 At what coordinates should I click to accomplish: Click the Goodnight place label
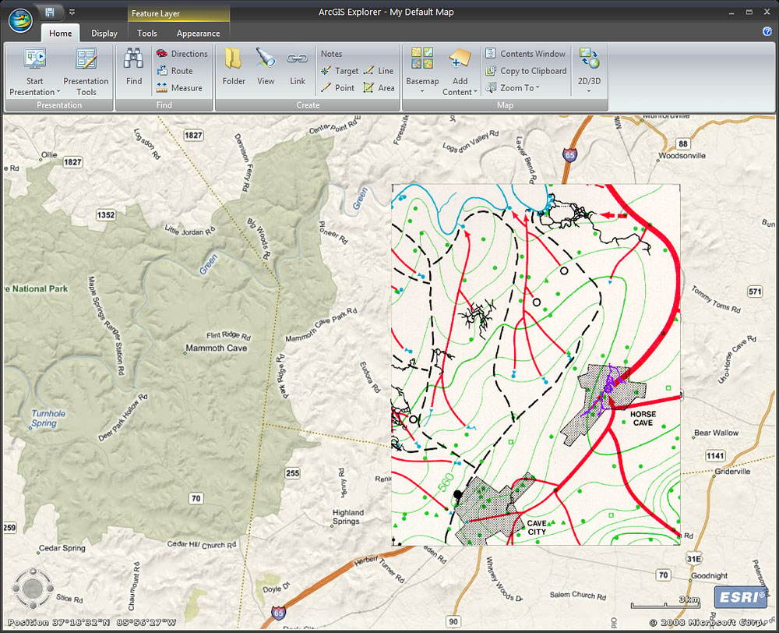709,576
